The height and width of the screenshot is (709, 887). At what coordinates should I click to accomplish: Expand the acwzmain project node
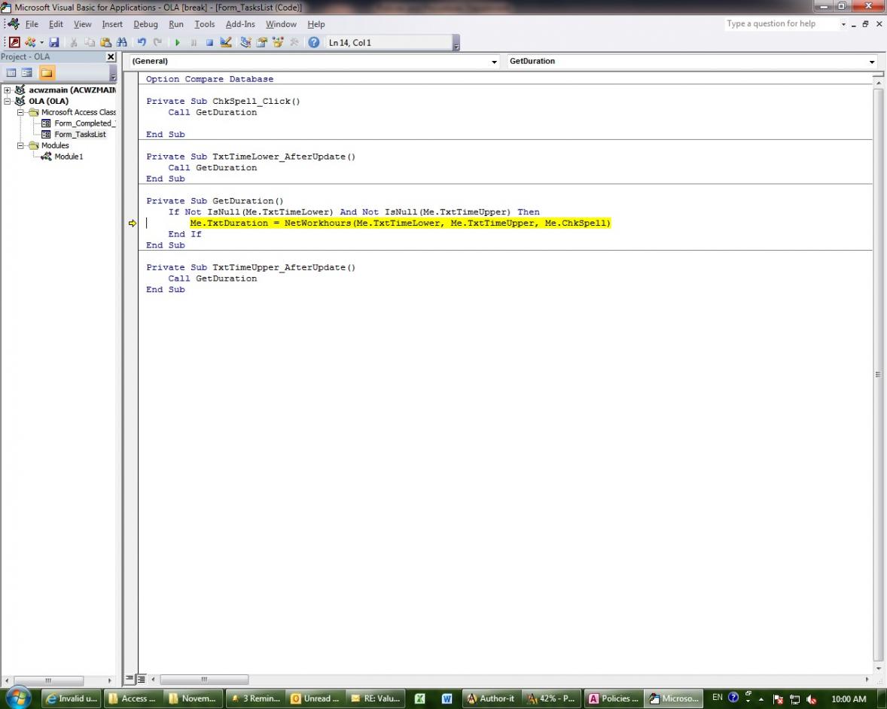pyautogui.click(x=8, y=90)
